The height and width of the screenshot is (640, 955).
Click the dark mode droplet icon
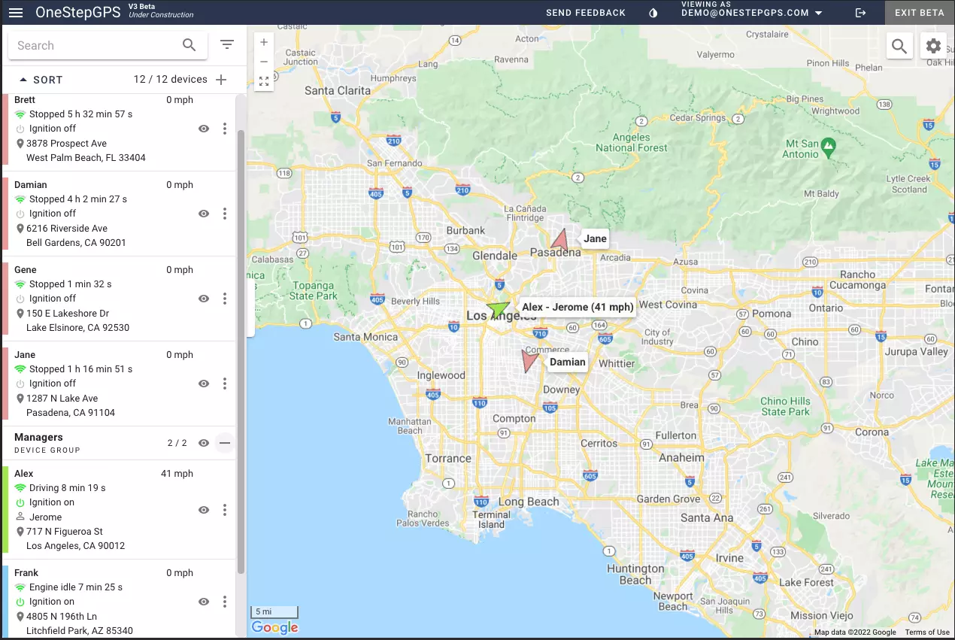(653, 12)
